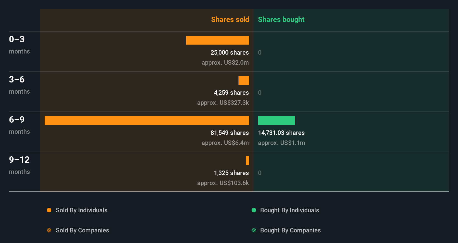
Task: Click the 6–9 months orange sold bar
Action: pos(147,120)
